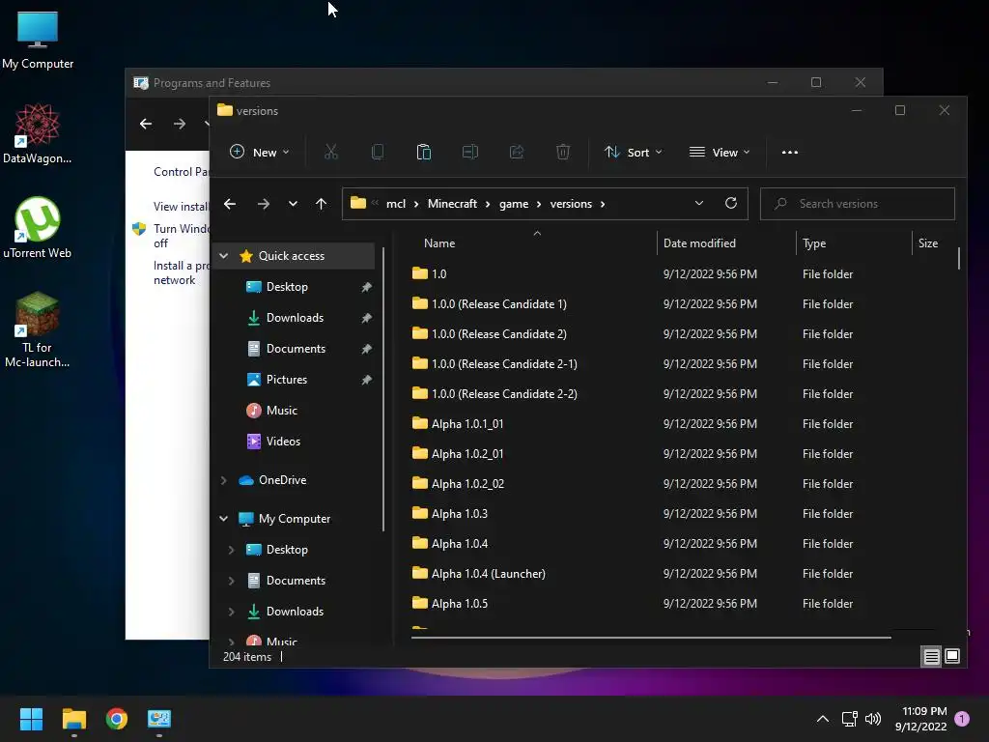Click forward arrow in Programs and Features window
The height and width of the screenshot is (742, 989).
click(180, 124)
